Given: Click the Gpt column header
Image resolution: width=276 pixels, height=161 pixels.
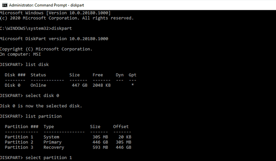Looking at the screenshot, I should [x=132, y=75].
